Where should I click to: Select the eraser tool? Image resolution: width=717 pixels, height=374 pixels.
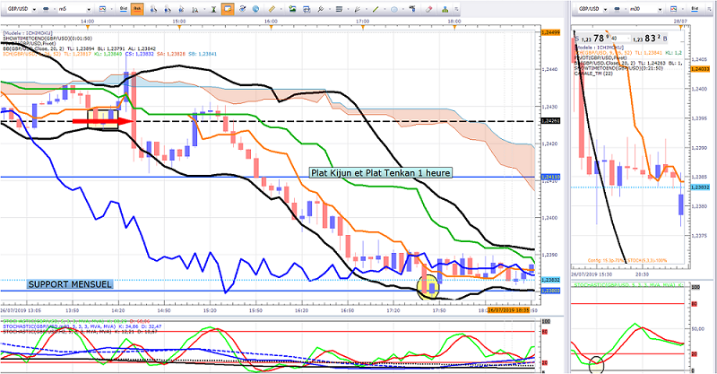click(429, 9)
